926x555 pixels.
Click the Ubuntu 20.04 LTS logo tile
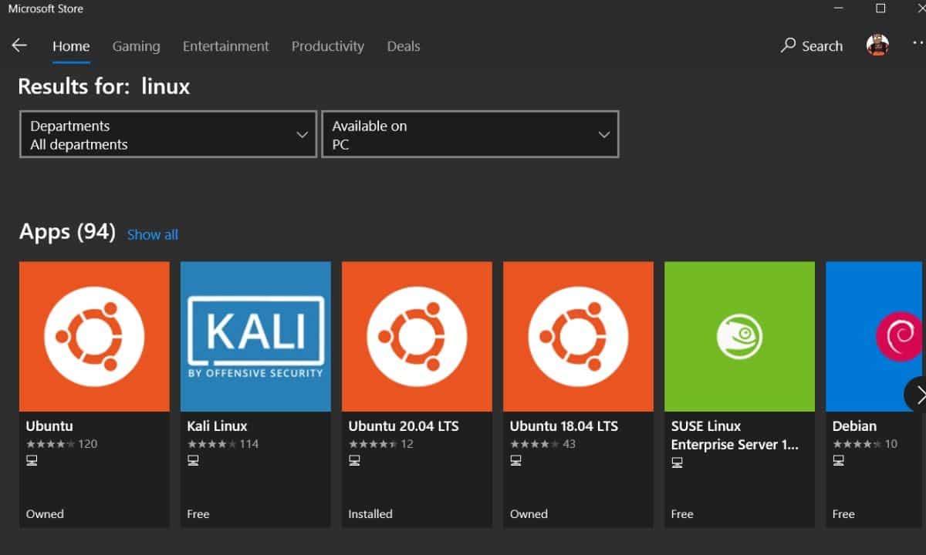tap(417, 336)
